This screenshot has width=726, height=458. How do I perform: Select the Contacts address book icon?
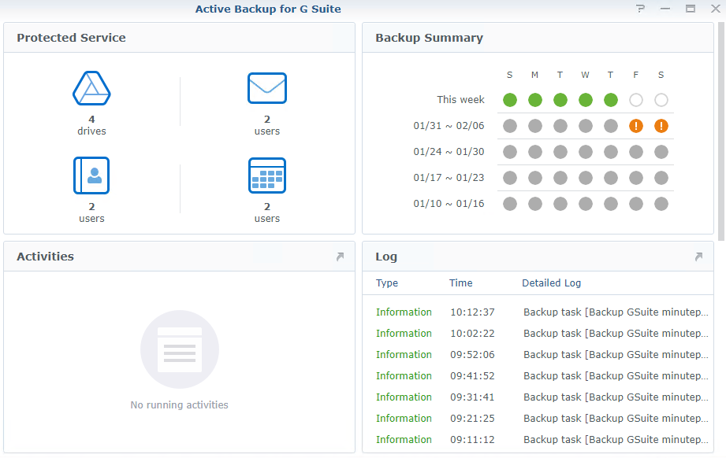[91, 175]
